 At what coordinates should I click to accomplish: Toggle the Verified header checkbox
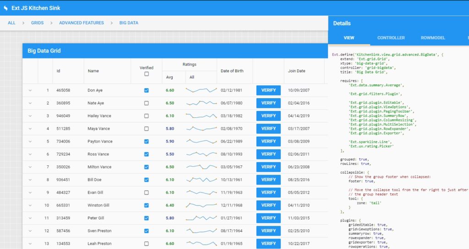coord(147,74)
